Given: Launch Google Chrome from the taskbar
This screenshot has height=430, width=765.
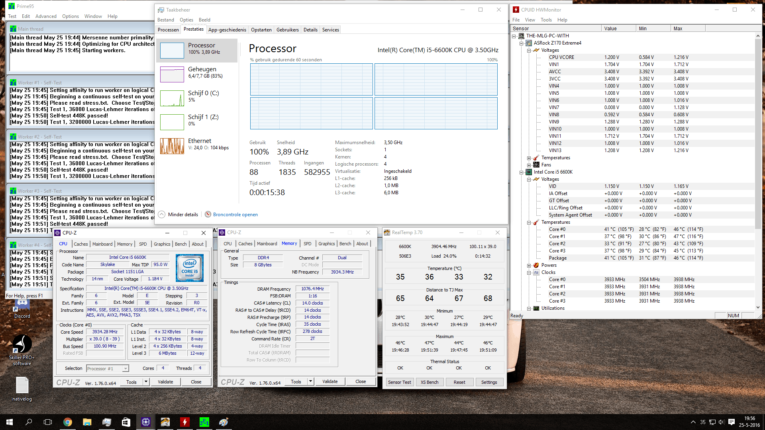Looking at the screenshot, I should click(68, 422).
